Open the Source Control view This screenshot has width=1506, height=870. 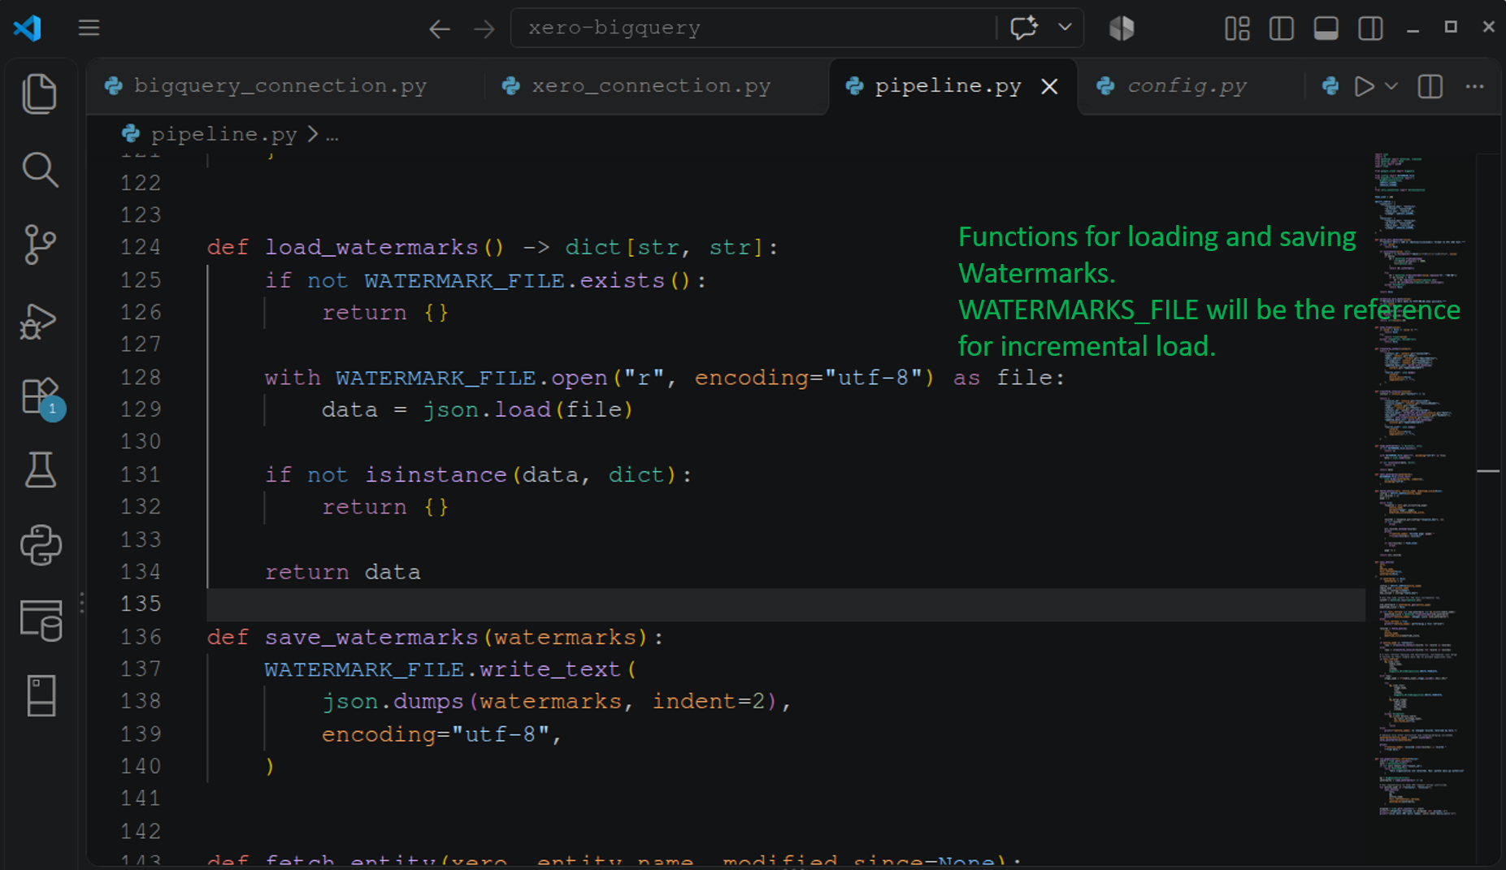40,245
